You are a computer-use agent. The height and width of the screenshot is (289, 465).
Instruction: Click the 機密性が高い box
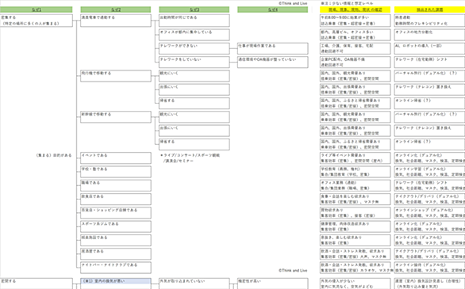click(x=272, y=283)
